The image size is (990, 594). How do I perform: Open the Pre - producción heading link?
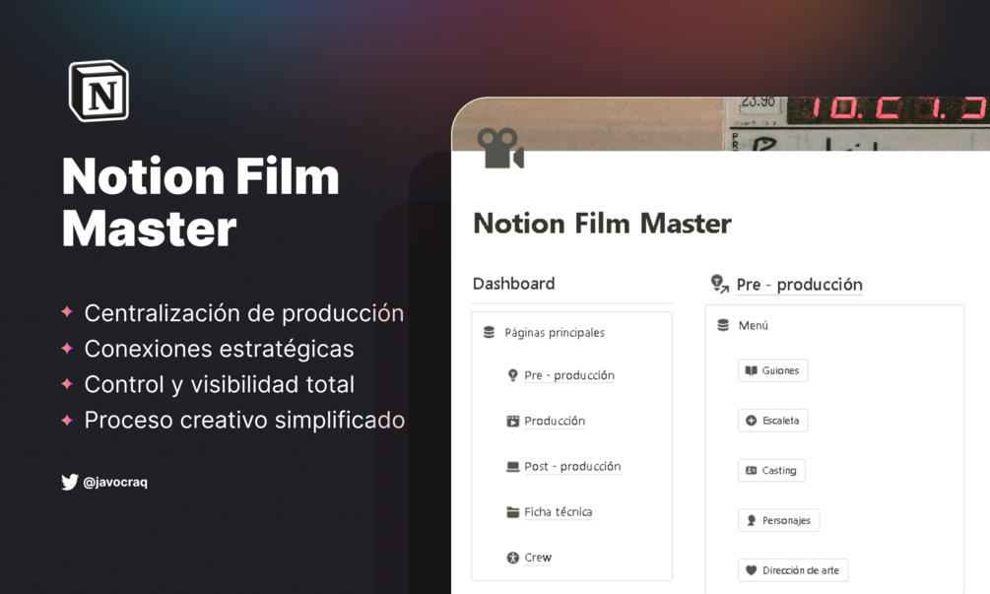(x=799, y=285)
